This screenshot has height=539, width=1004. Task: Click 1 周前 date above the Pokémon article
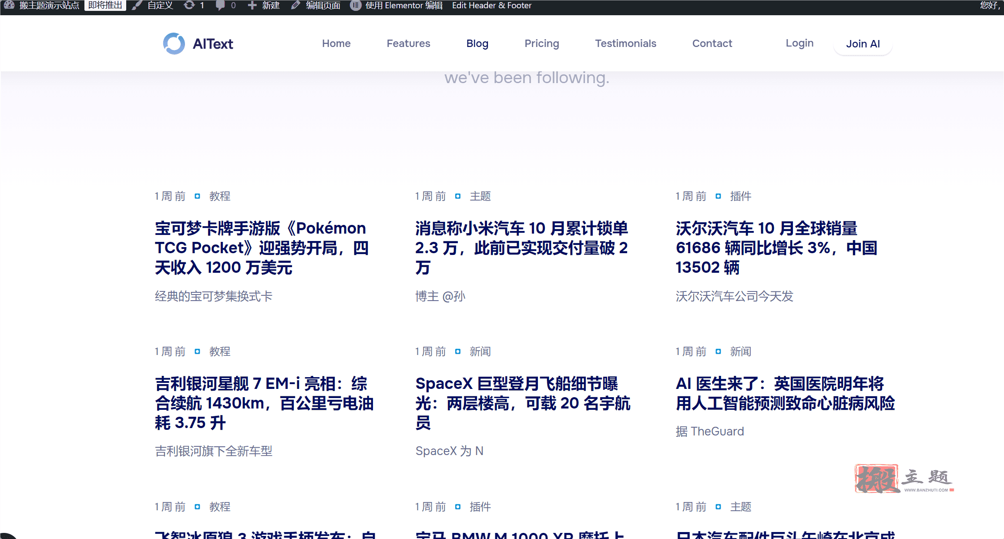click(x=170, y=196)
